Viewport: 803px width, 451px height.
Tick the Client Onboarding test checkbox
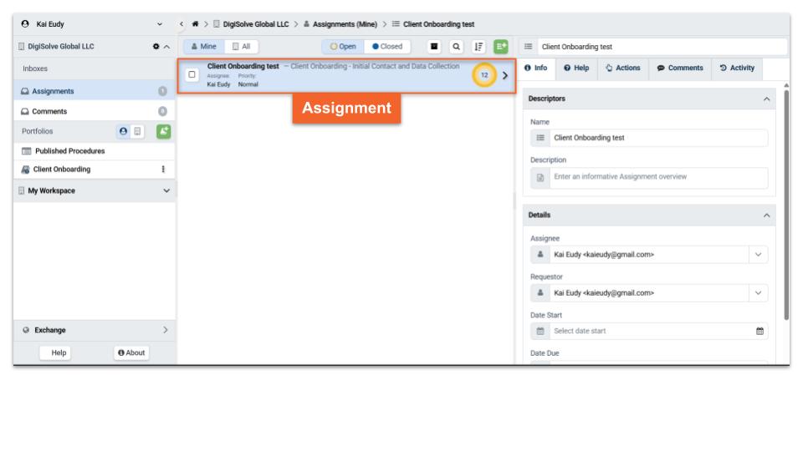tap(192, 75)
